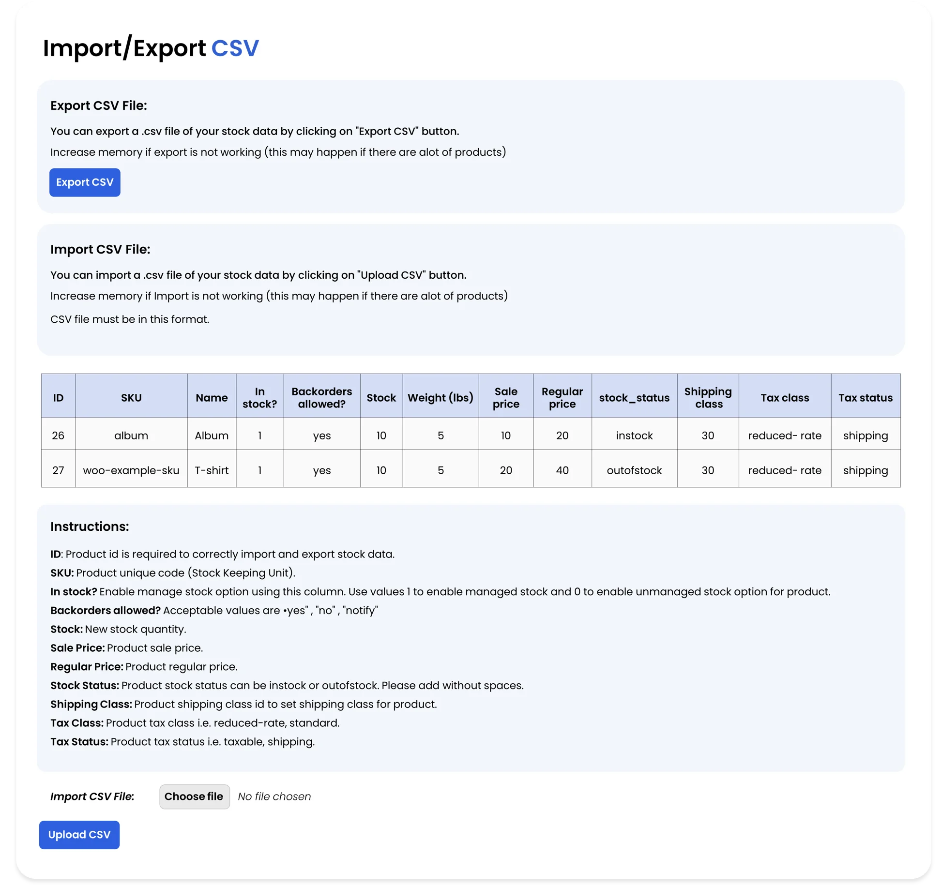Click the 'No file chosen' text
The height and width of the screenshot is (886, 942).
[274, 796]
